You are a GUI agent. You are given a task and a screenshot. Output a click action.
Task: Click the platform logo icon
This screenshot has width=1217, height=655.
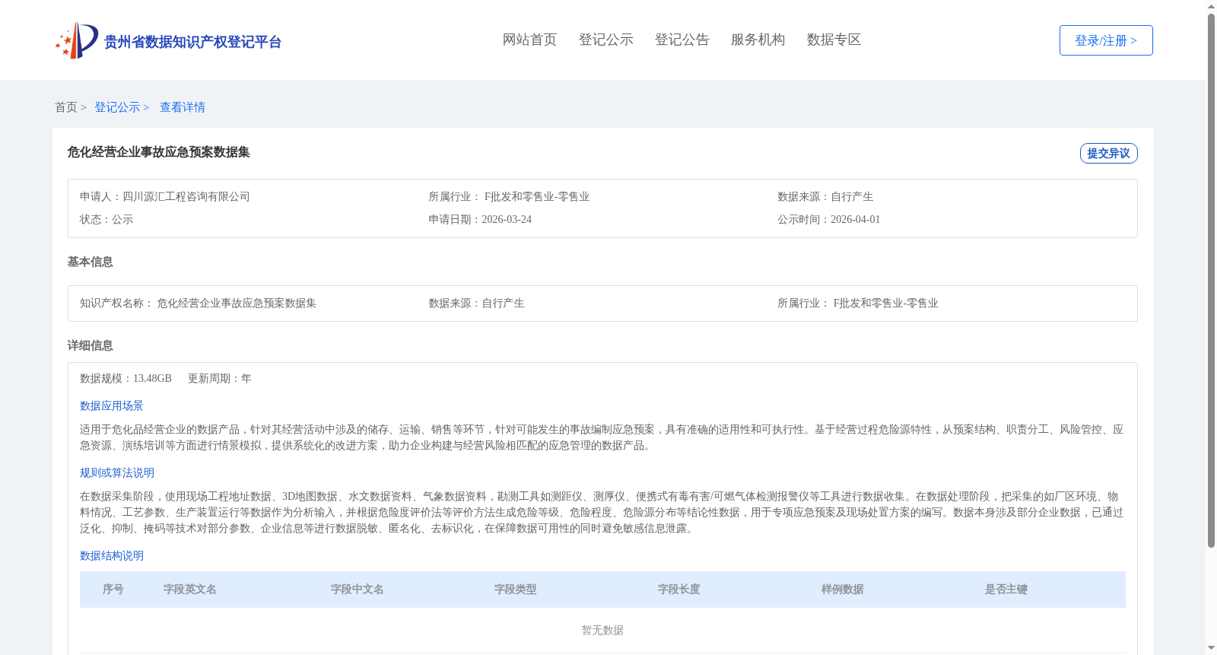77,40
